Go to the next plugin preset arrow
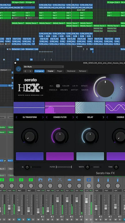 (30, 71)
